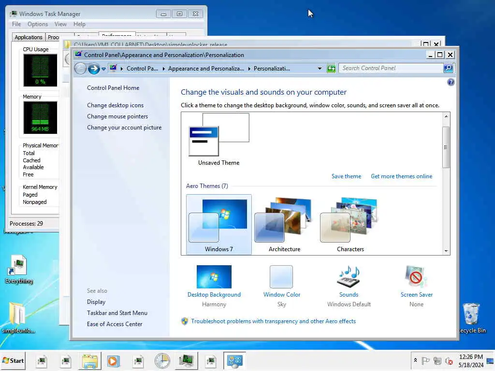Viewport: 495px width, 371px height.
Task: Open File menu in Task Manager
Action: (16, 24)
